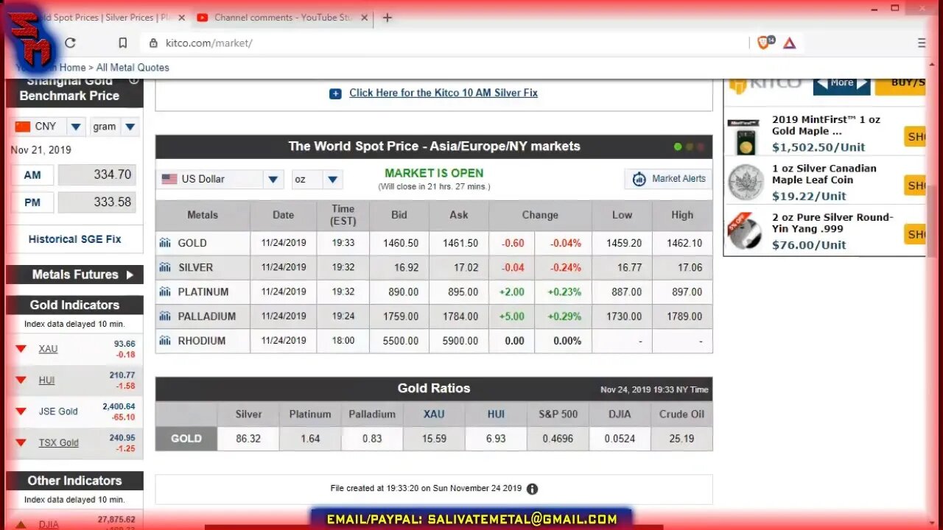Open the US Dollar currency dropdown

pos(273,179)
